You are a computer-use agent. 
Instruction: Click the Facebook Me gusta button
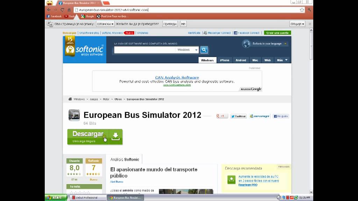(281, 116)
